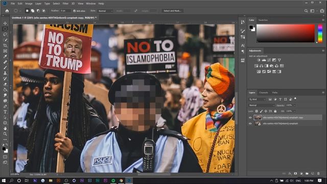Click Add layer mask icon
Viewport: 327px width, 184px height.
tap(295, 173)
